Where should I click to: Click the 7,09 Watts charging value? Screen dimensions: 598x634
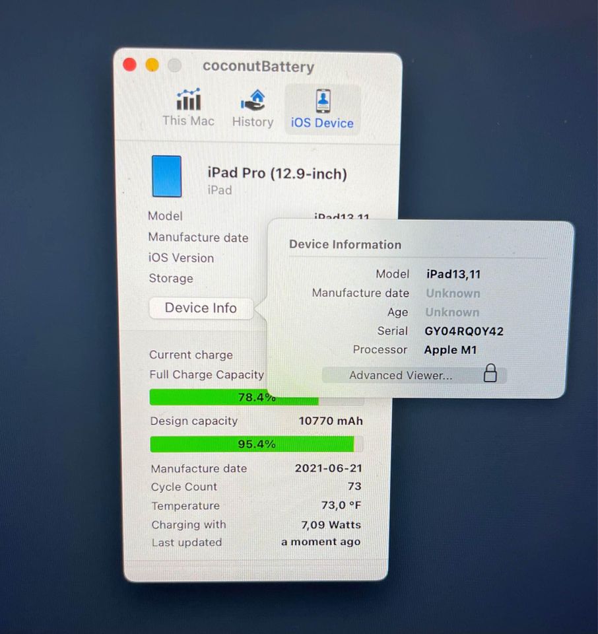pos(331,524)
